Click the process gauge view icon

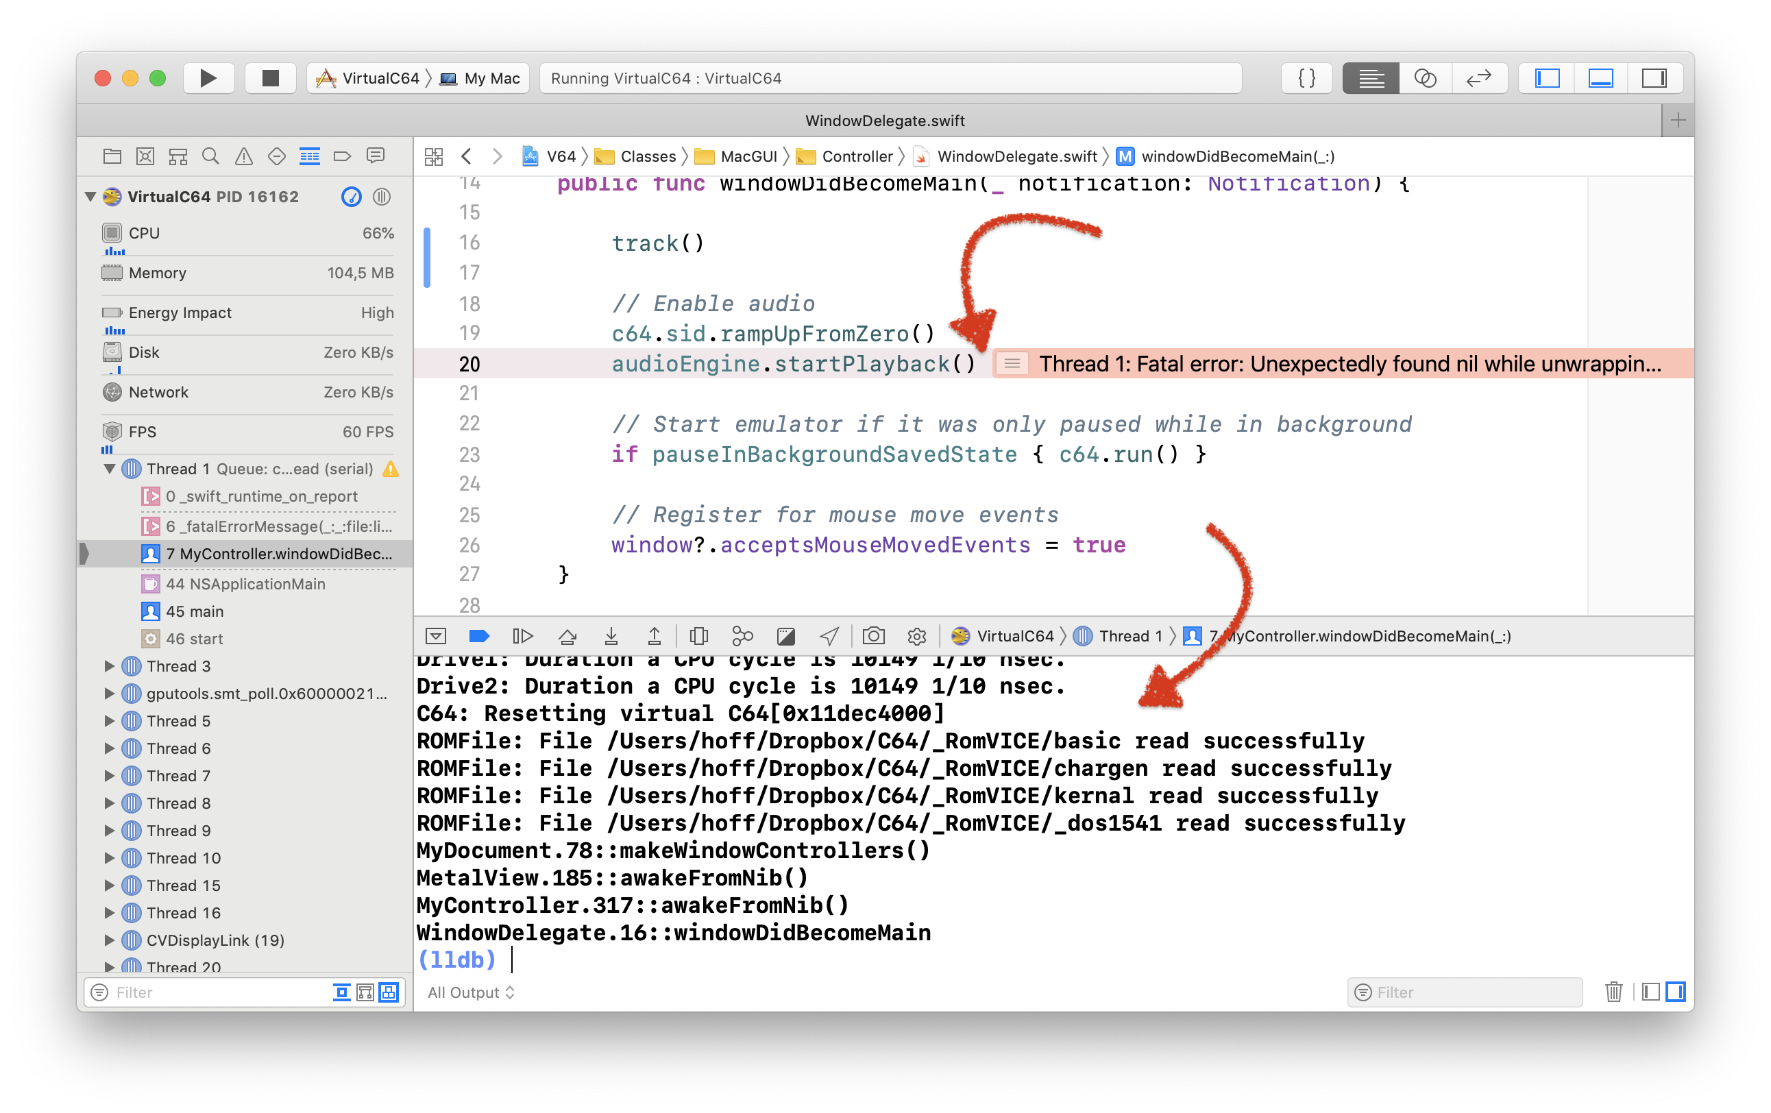tap(352, 197)
